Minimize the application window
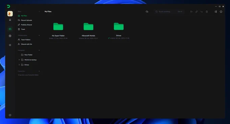 click(216, 6)
